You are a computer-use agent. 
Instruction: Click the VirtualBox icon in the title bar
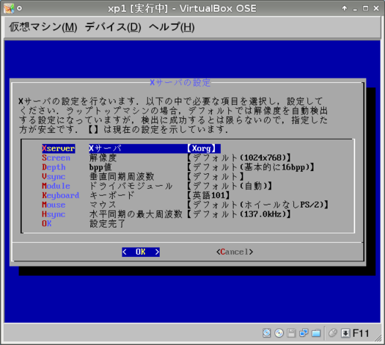point(9,9)
